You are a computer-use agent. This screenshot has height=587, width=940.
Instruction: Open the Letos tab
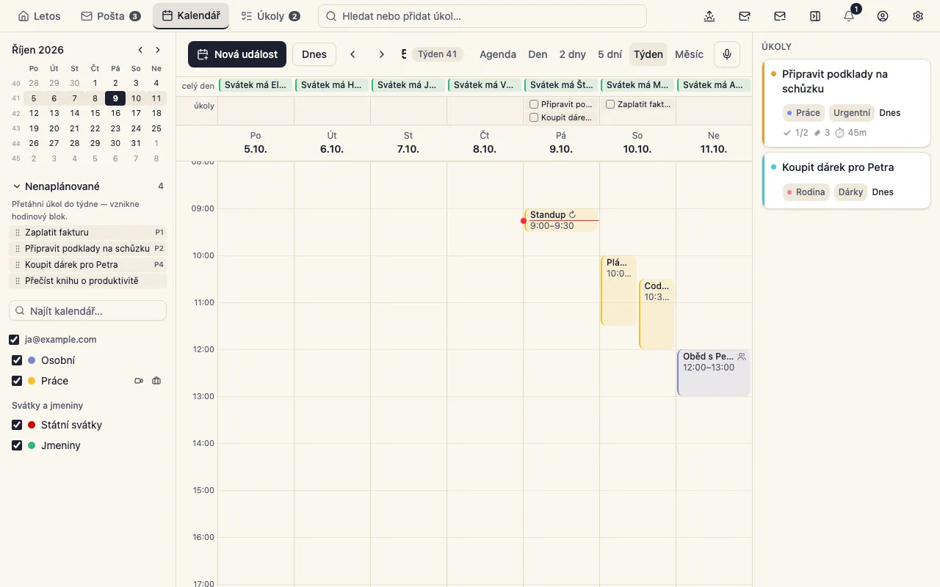coord(40,16)
